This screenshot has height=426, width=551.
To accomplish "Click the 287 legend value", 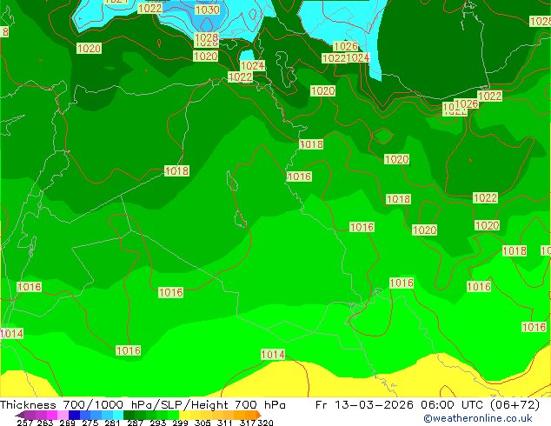I will click(135, 423).
